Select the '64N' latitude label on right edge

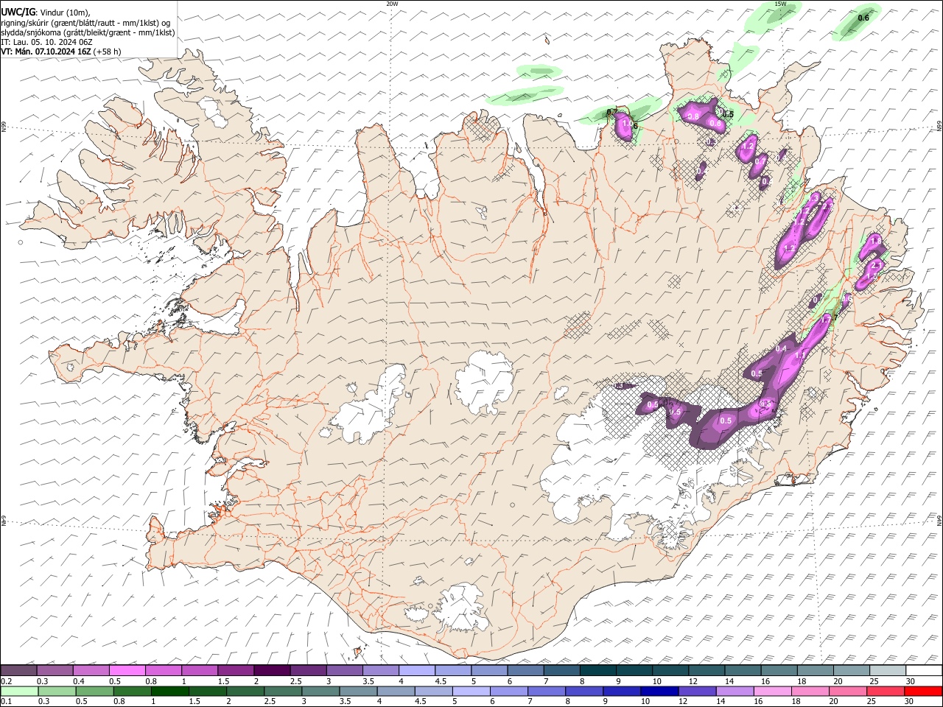(939, 520)
